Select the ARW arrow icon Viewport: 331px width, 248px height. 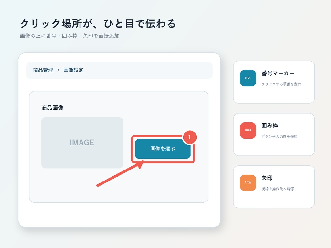pyautogui.click(x=248, y=183)
